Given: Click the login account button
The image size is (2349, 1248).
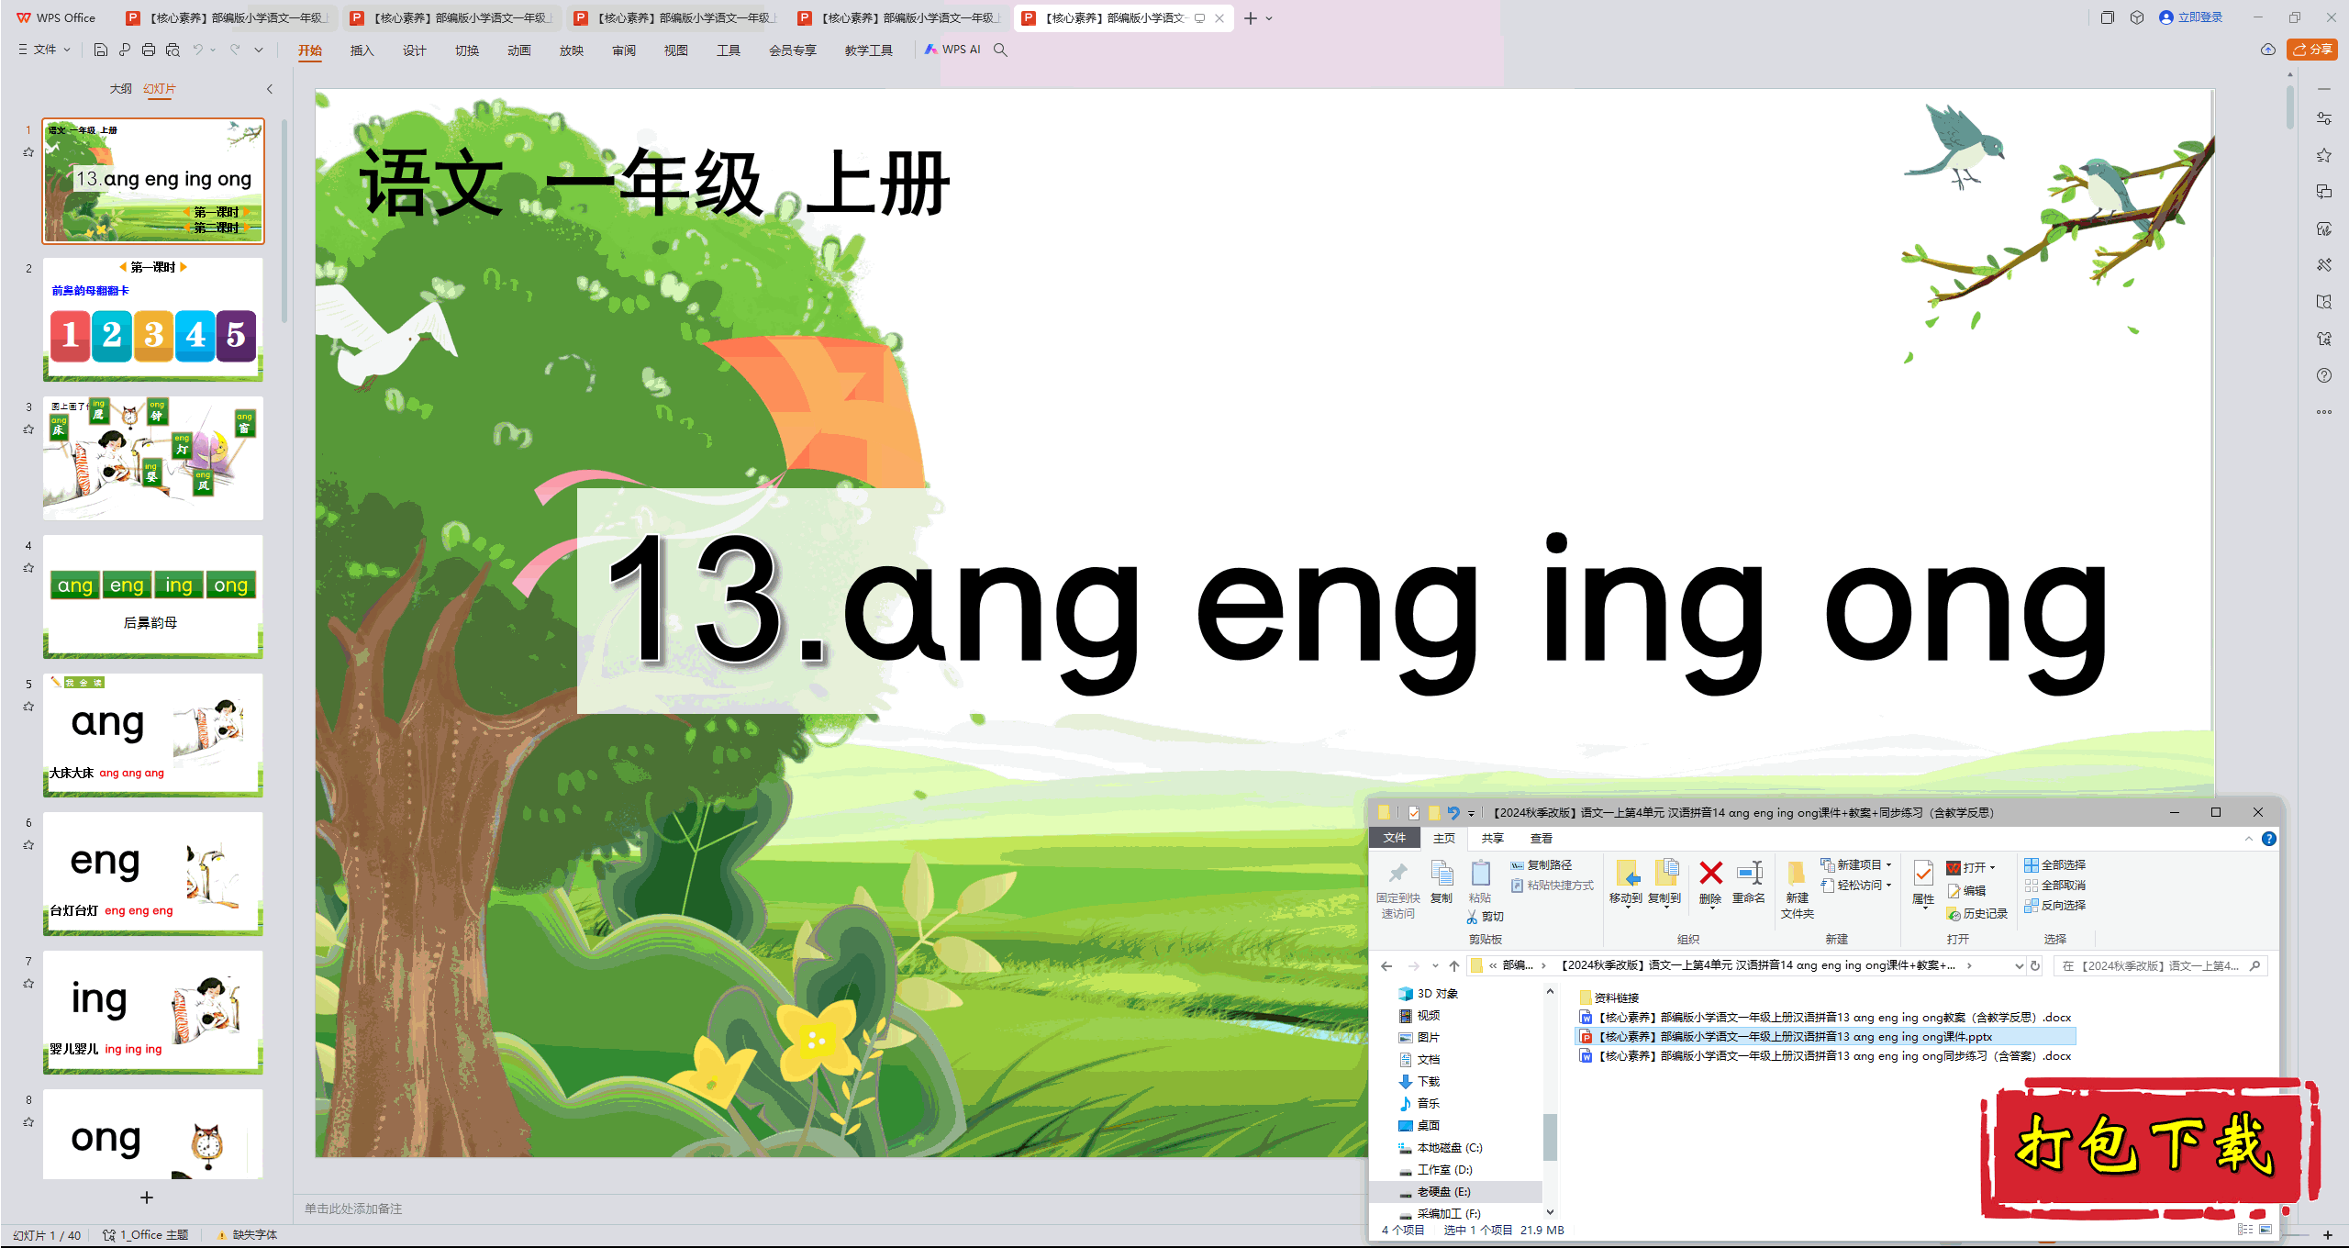Looking at the screenshot, I should (2190, 17).
